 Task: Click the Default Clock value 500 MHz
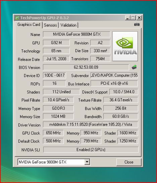(x=53, y=141)
